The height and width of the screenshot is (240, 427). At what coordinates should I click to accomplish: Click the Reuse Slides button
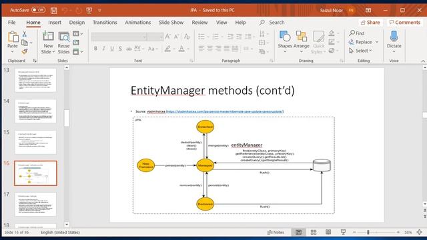tap(64, 43)
